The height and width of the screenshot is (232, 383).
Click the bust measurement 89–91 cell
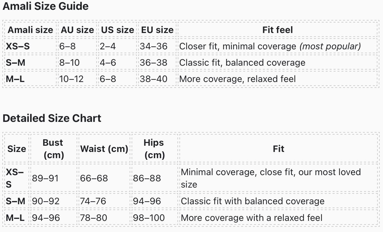pyautogui.click(x=45, y=178)
